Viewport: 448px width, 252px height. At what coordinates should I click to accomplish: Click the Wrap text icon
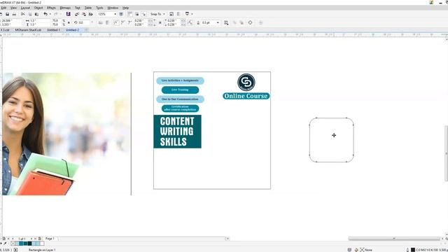[226, 22]
